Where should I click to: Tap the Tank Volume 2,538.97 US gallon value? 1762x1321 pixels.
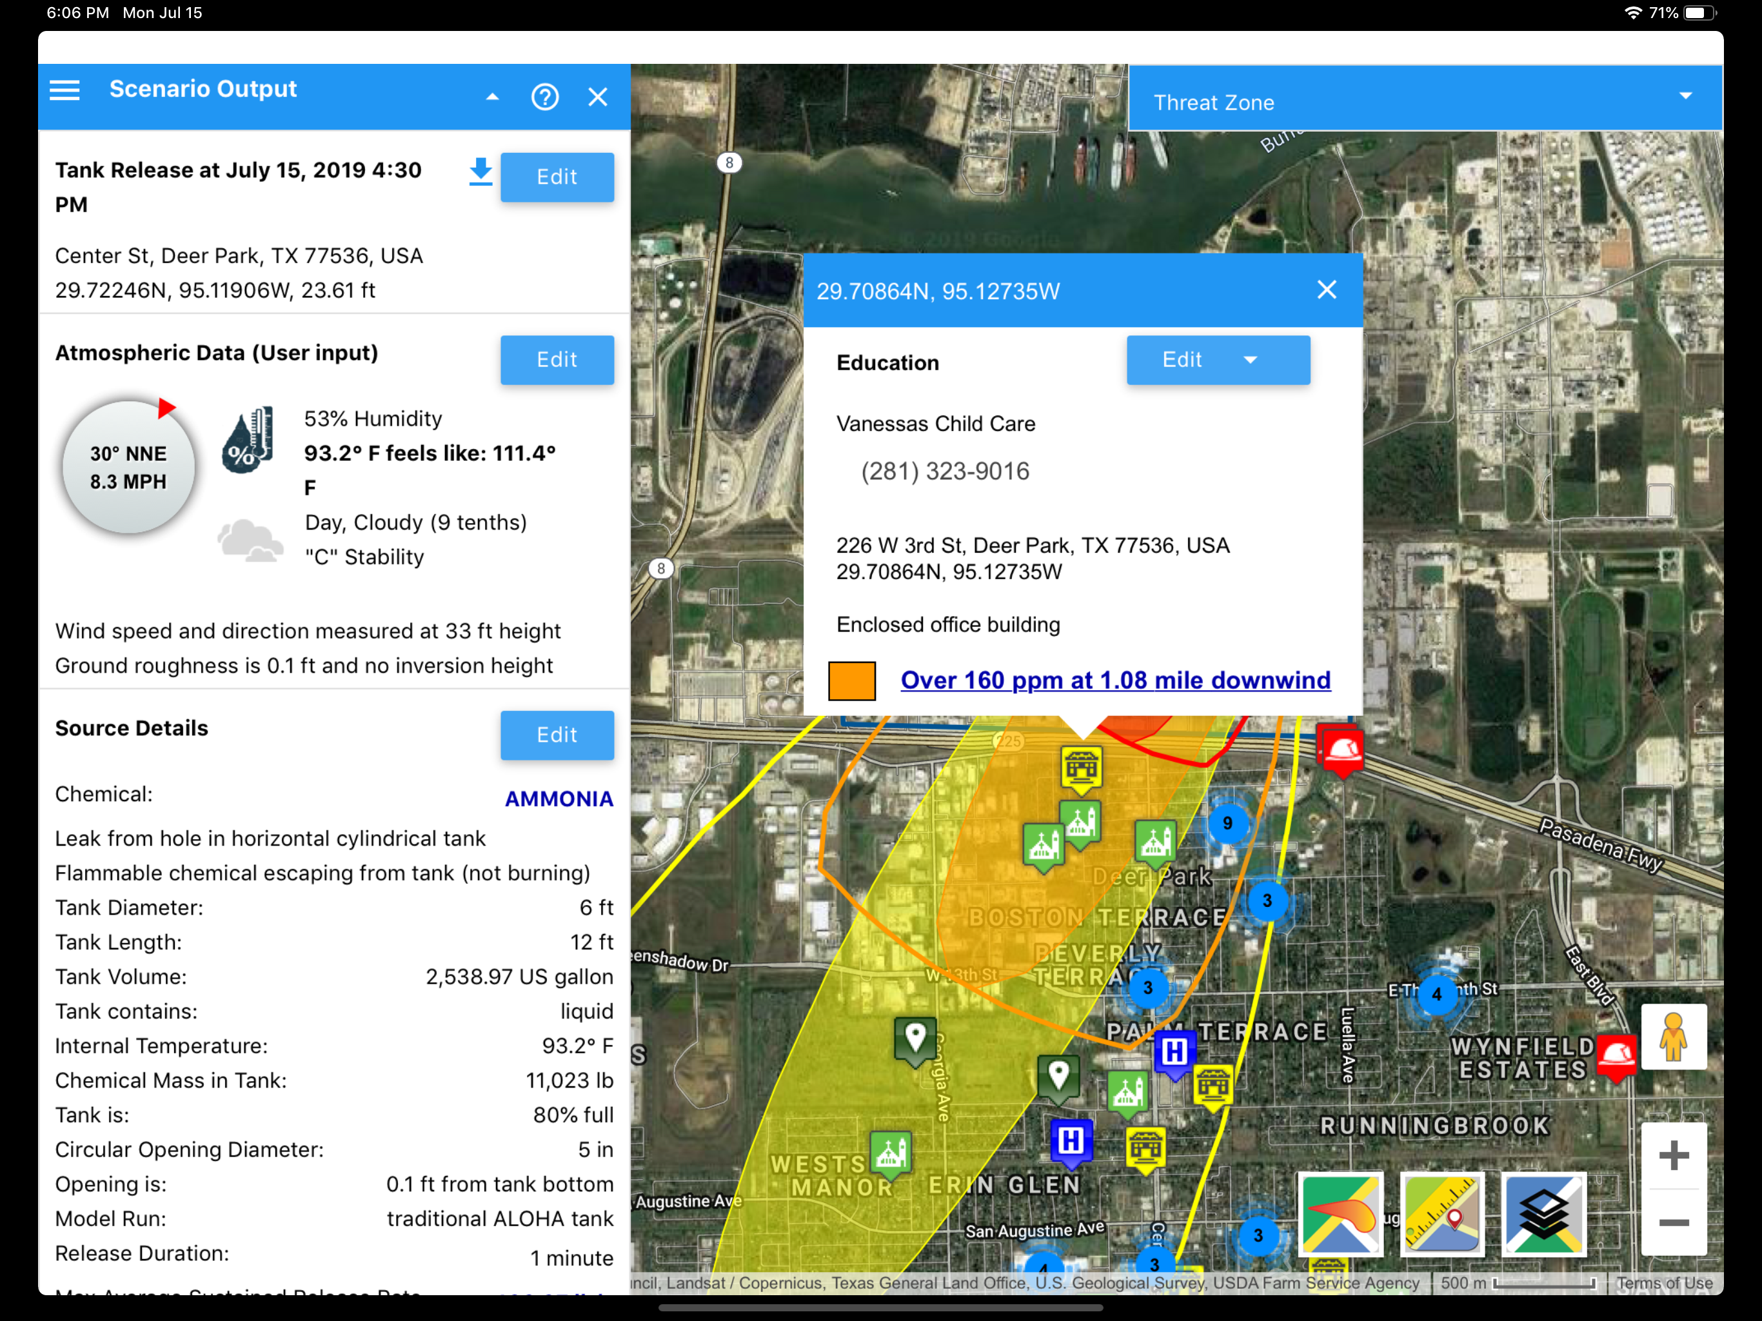pyautogui.click(x=519, y=977)
